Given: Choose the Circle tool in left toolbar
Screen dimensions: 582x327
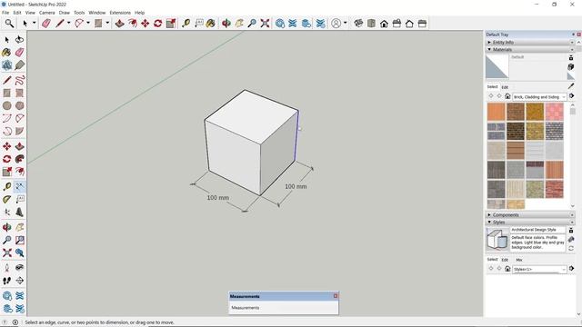Looking at the screenshot, I should click(x=6, y=105).
